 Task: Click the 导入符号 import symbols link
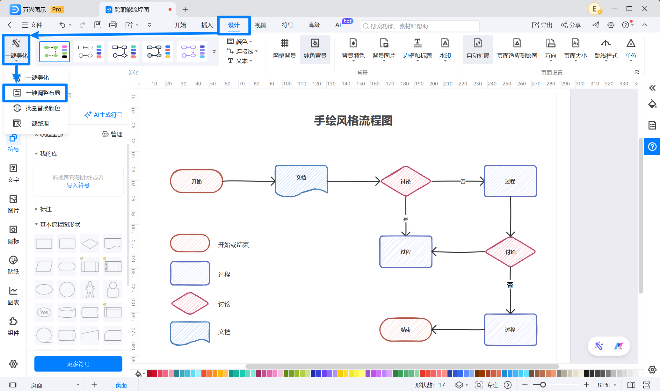click(x=78, y=185)
